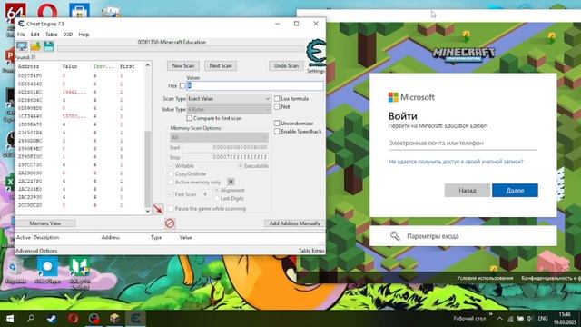Click the open file folder icon

click(35, 46)
